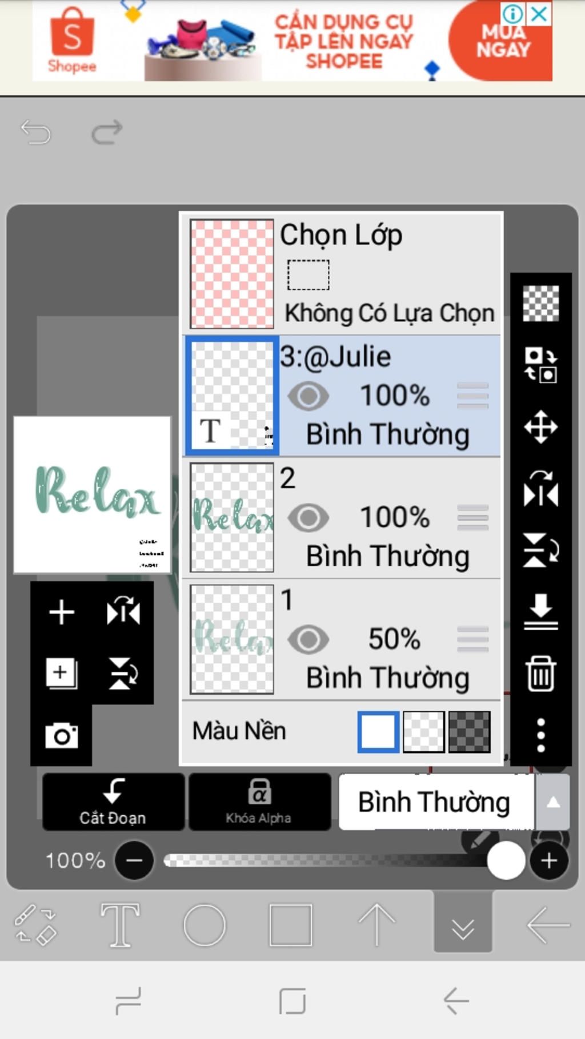Expand the Bình Thường blend mode dropdown
Viewport: 585px width, 1039px height.
click(552, 802)
